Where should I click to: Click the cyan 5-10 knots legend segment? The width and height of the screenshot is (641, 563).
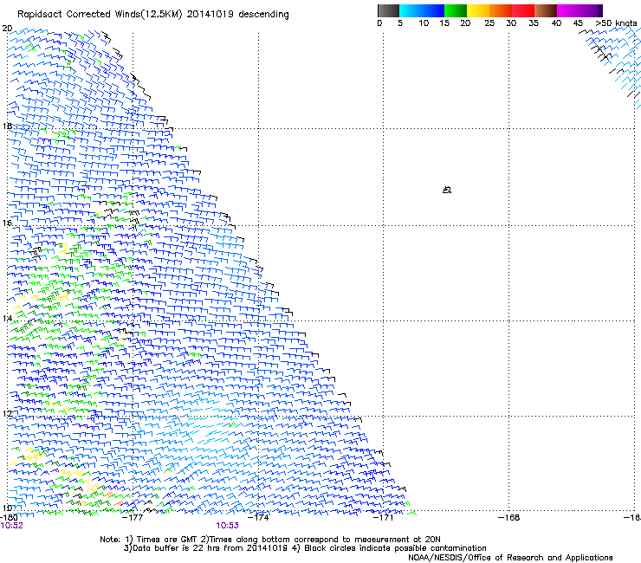point(410,10)
